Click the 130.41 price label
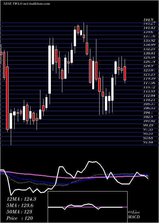The image size is (159, 223). tap(149, 53)
